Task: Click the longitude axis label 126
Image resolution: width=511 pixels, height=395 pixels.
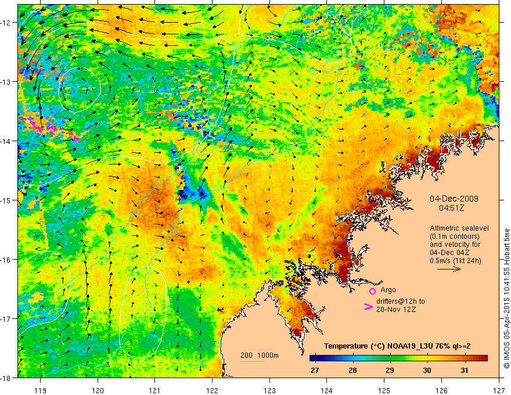Action: 441,390
